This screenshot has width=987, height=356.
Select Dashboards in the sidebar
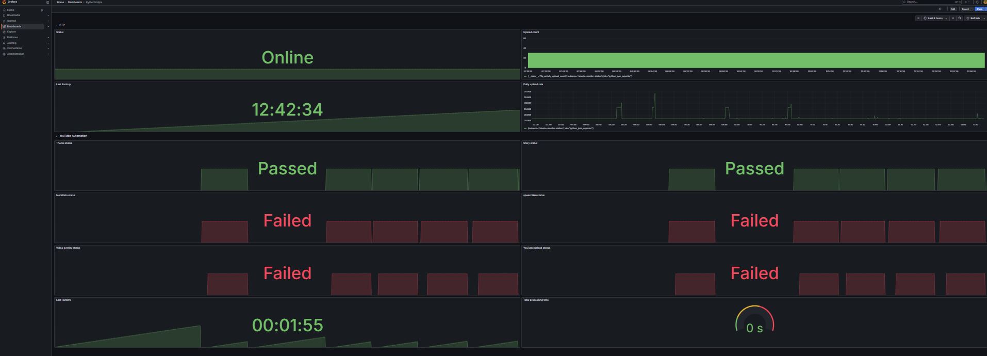pos(14,26)
